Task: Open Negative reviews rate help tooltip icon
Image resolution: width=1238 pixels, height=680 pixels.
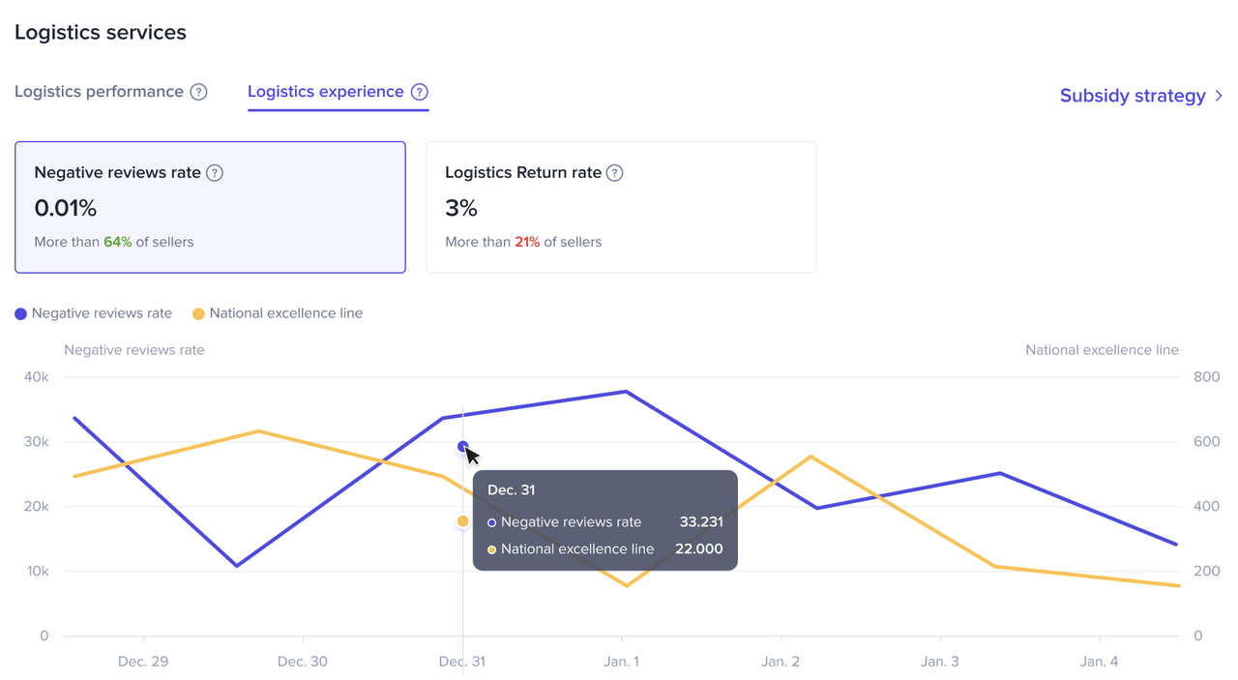Action: click(215, 173)
